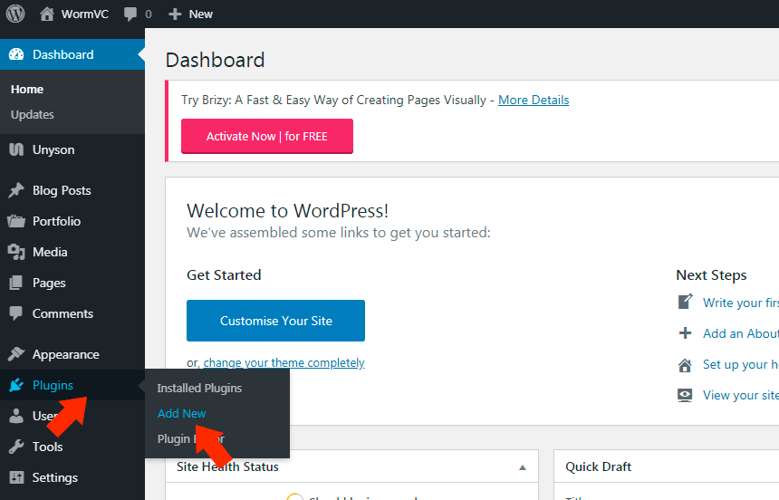Click change your theme completely link
Viewport: 779px width, 500px height.
284,363
